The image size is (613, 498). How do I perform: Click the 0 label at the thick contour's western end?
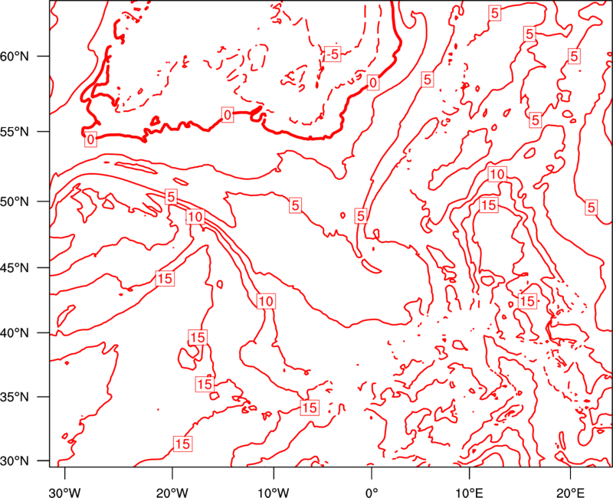click(x=90, y=139)
